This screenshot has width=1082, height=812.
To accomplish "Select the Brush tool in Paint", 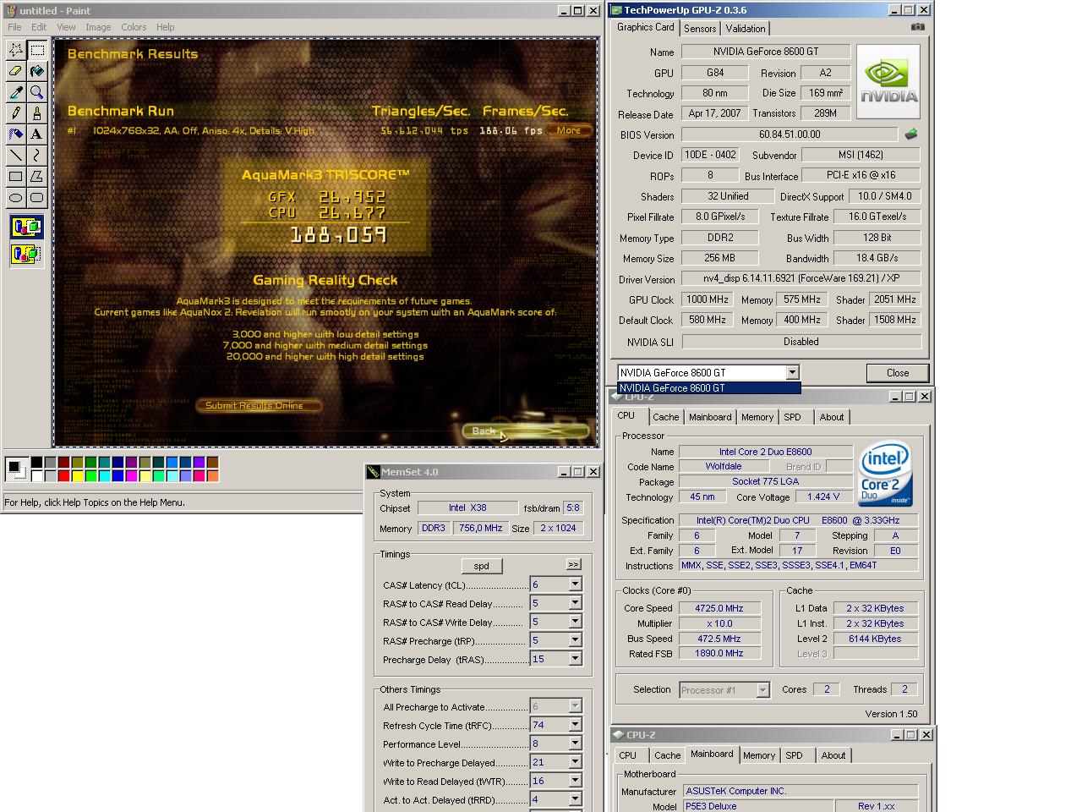I will pos(37,113).
